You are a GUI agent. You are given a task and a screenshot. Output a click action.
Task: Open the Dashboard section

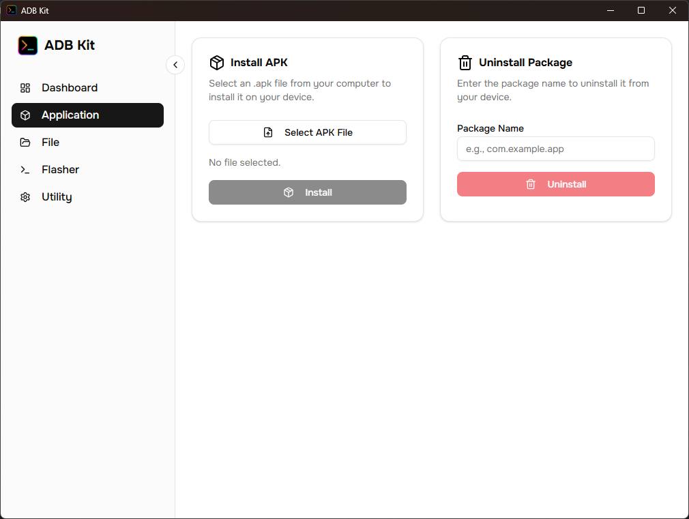click(x=87, y=88)
